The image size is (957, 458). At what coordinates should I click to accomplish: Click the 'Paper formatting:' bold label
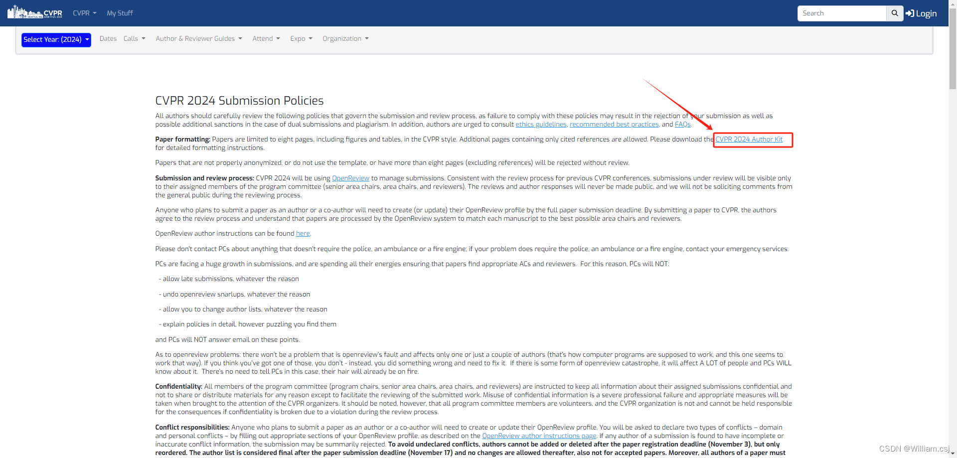click(x=182, y=140)
